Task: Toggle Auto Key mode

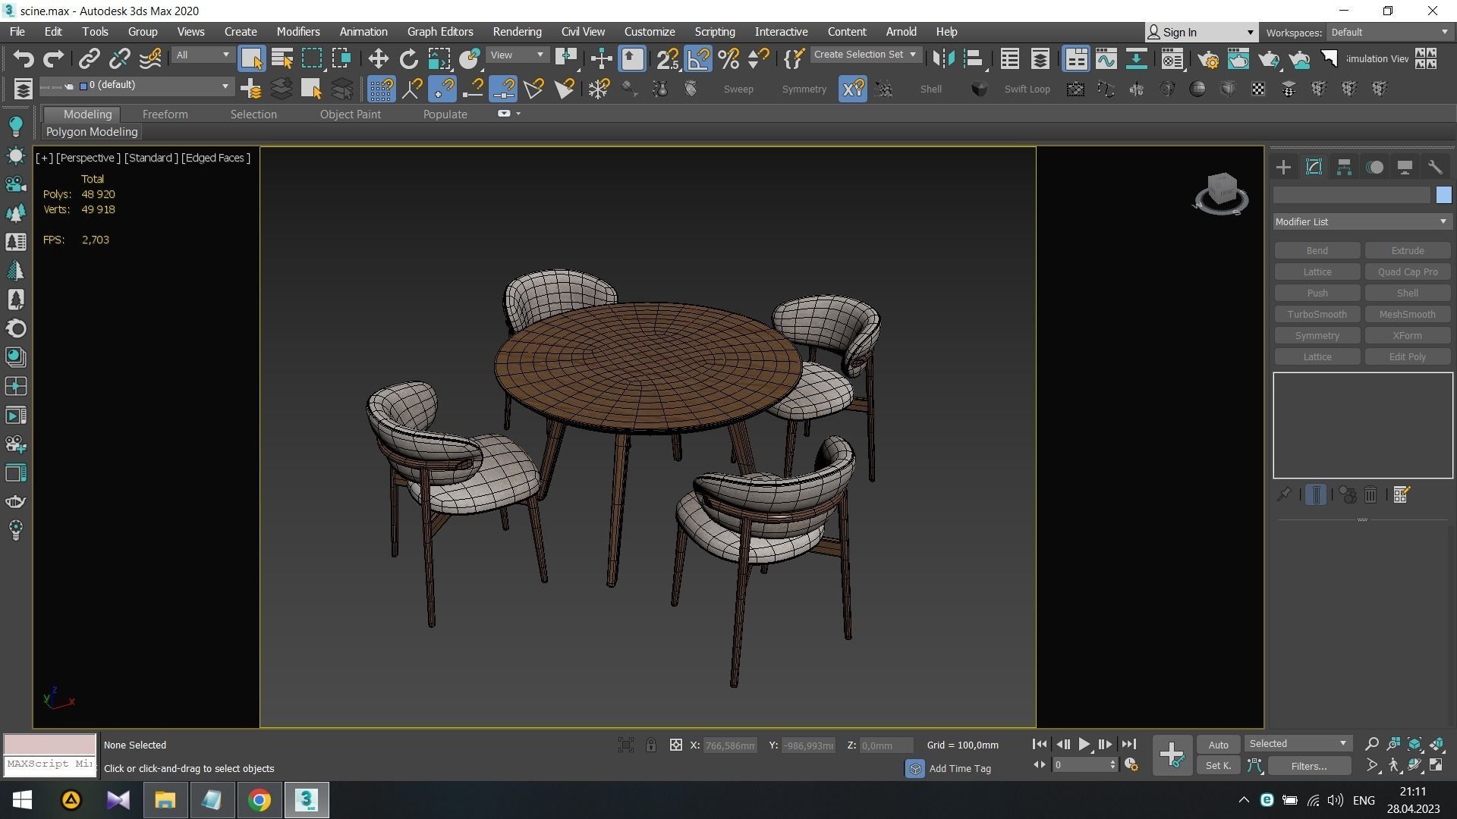Action: pos(1218,745)
